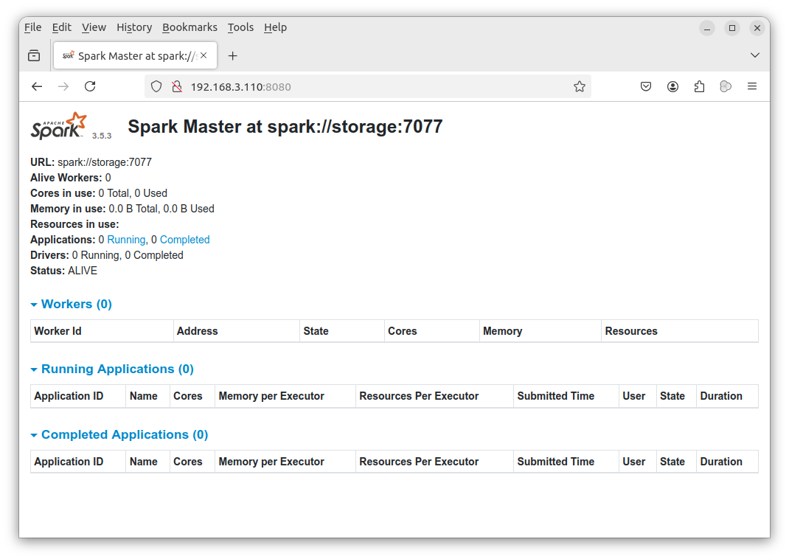The width and height of the screenshot is (789, 559).
Task: Follow the Running applications link
Action: 126,240
